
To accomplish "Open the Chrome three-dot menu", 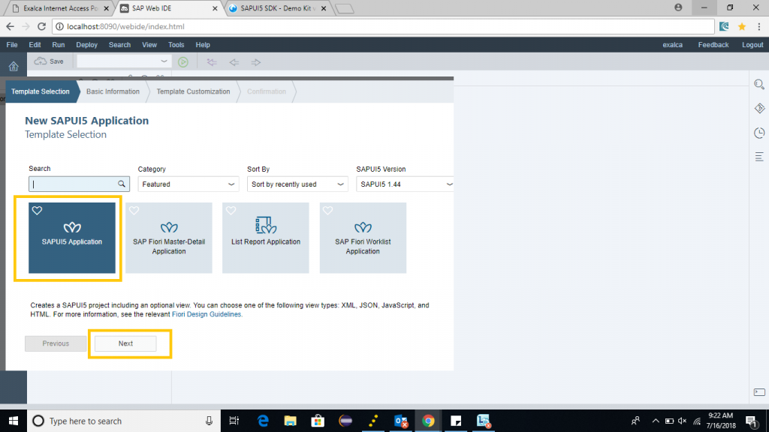I will [758, 26].
